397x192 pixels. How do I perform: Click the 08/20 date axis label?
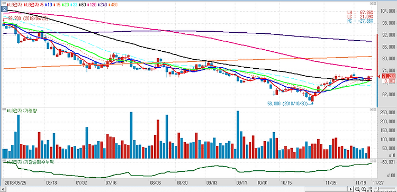tap(182, 182)
